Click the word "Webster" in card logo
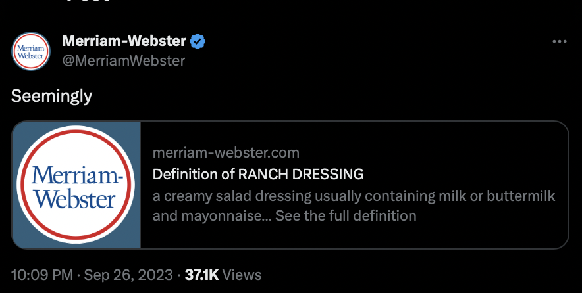Screen dimensions: 582x293 click(x=75, y=200)
